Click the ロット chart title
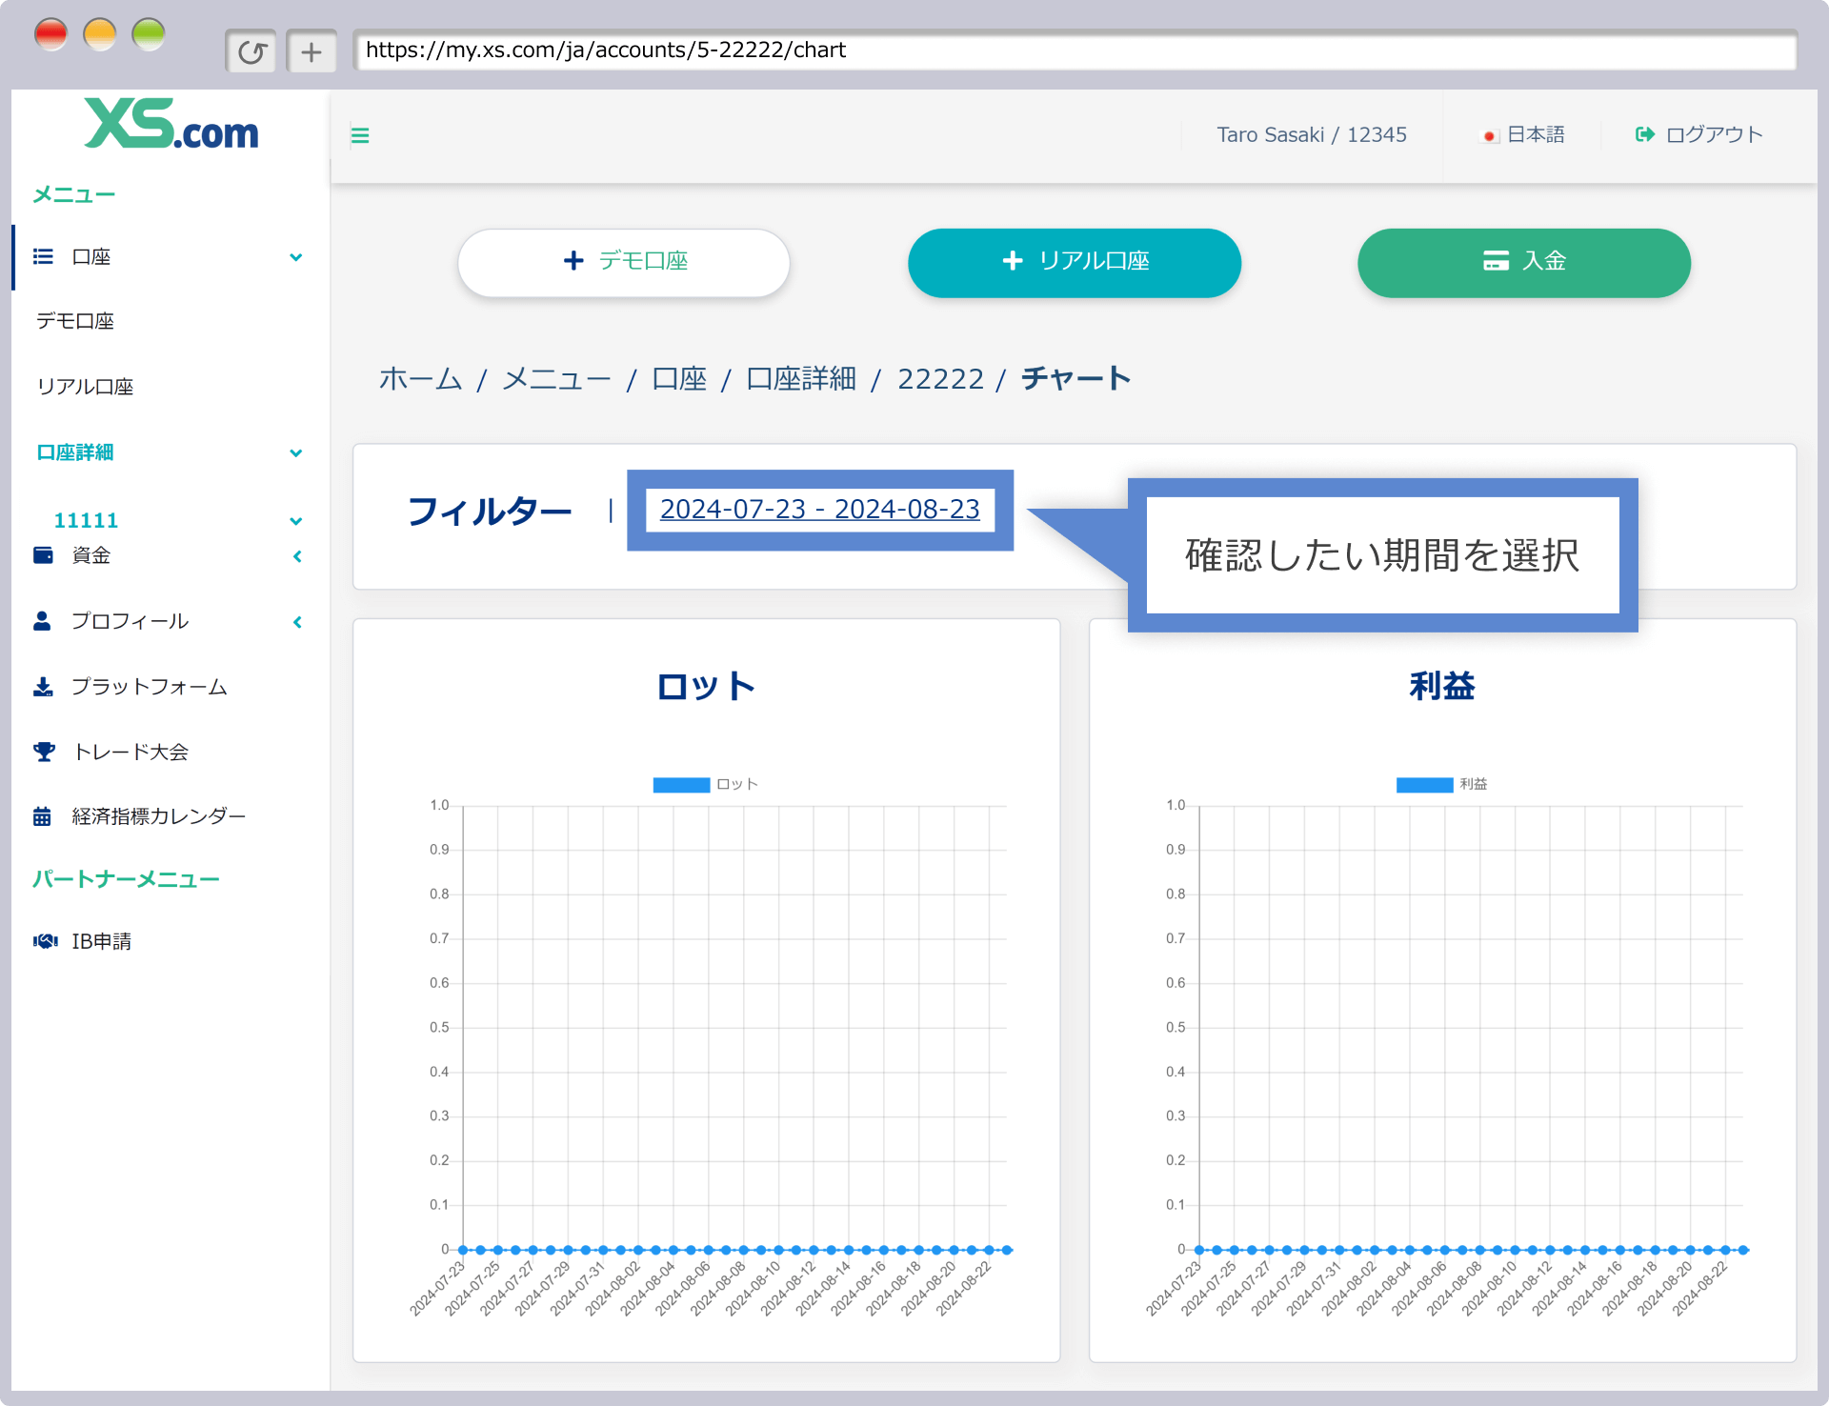 pyautogui.click(x=706, y=686)
